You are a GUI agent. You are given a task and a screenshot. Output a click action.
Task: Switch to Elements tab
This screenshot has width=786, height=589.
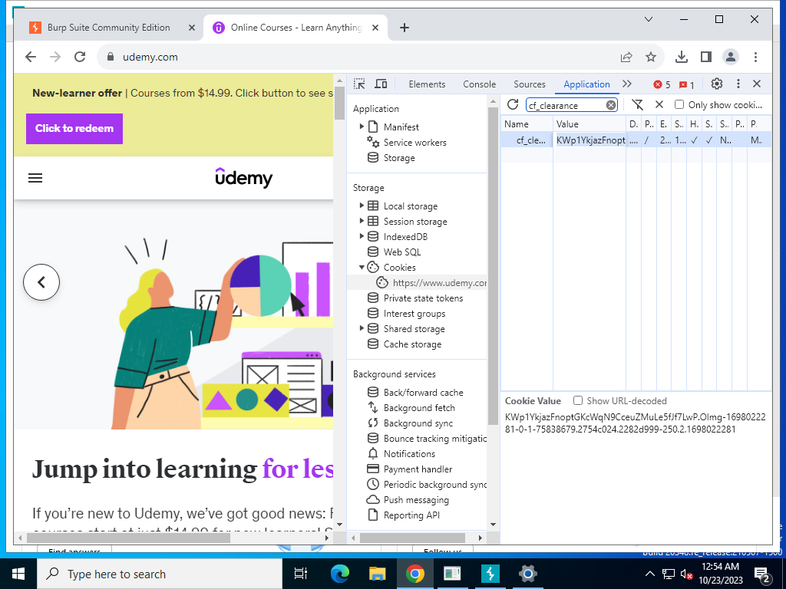click(x=427, y=84)
